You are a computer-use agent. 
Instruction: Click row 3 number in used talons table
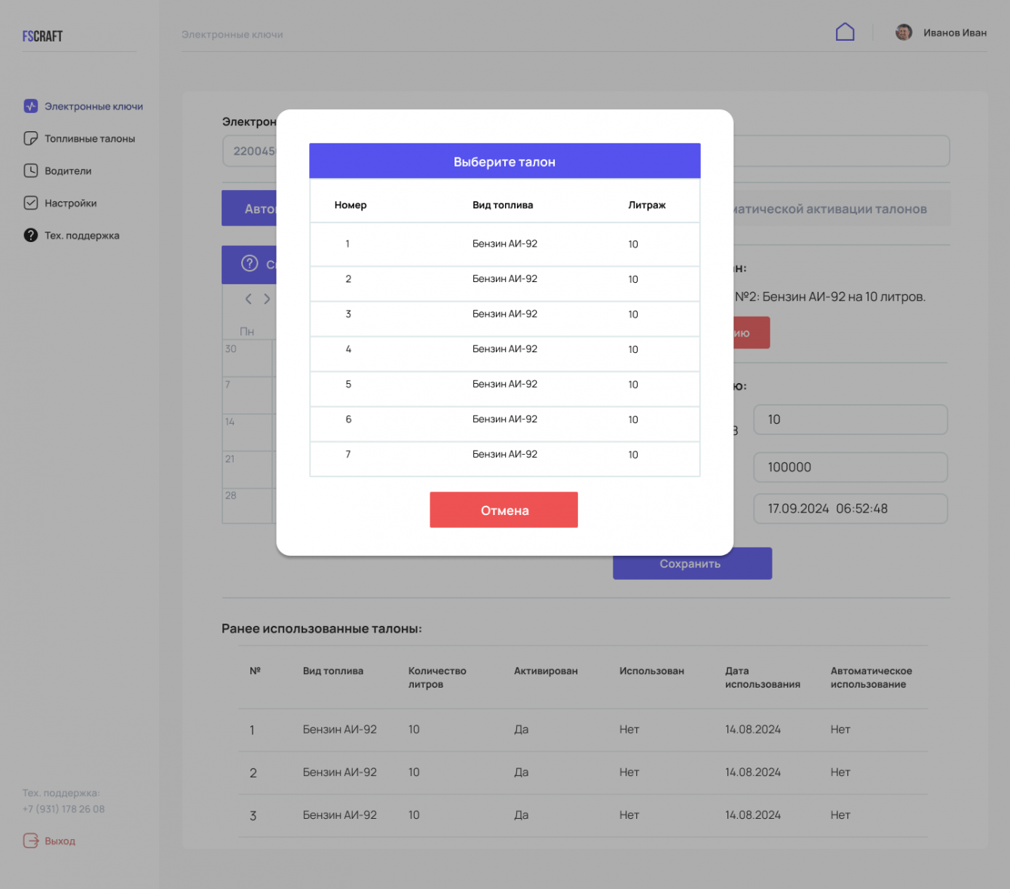pos(253,816)
